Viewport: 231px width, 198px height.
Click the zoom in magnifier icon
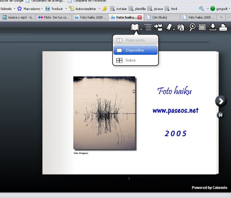click(x=192, y=27)
